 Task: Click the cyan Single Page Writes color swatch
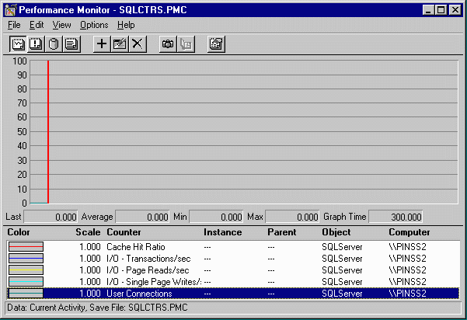(x=26, y=281)
